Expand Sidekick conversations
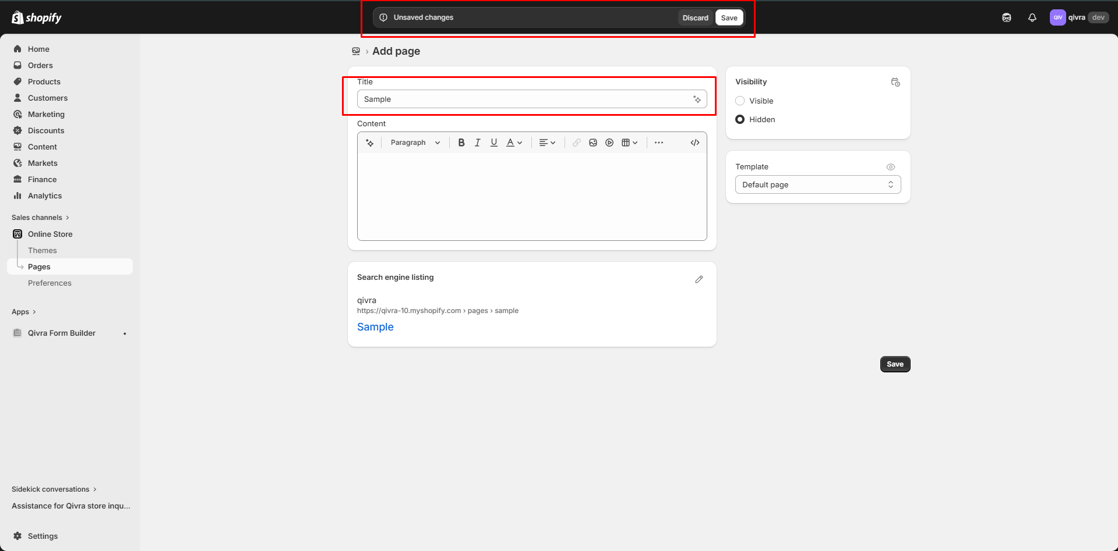Viewport: 1118px width, 551px height. [54, 489]
